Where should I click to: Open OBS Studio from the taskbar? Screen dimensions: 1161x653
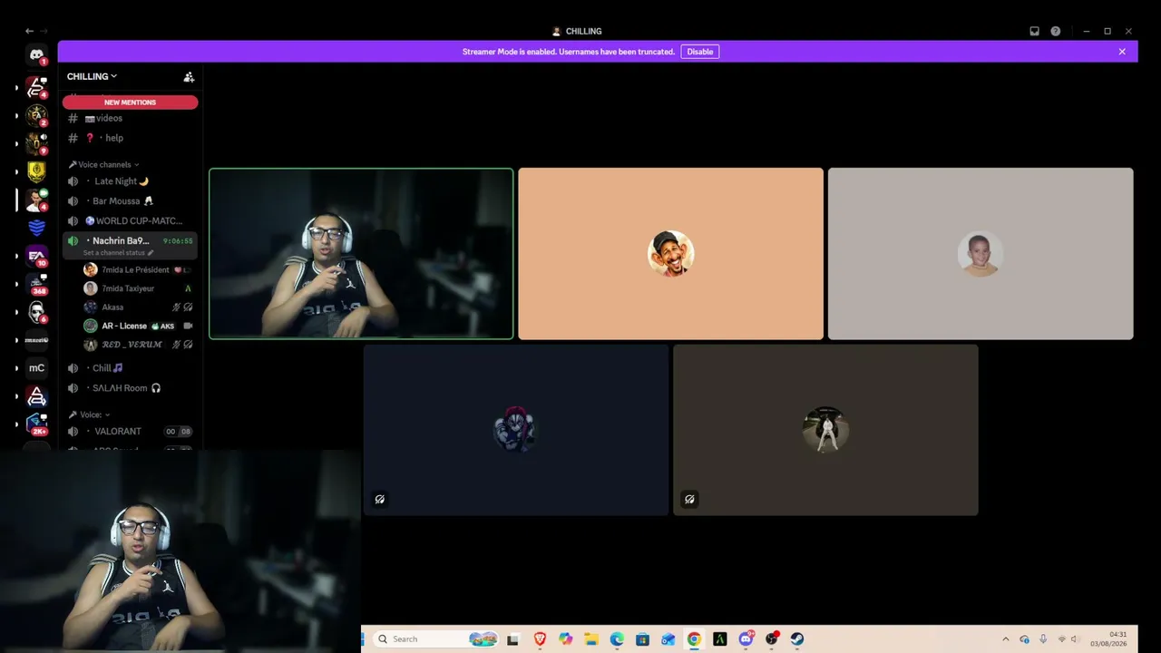(771, 638)
